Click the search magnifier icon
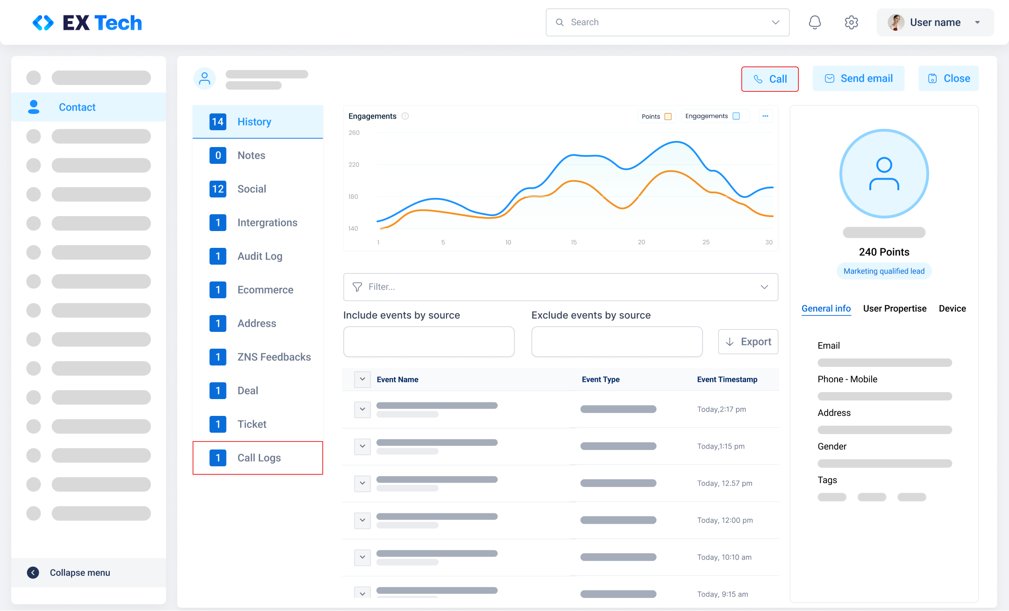1009x611 pixels. click(560, 22)
